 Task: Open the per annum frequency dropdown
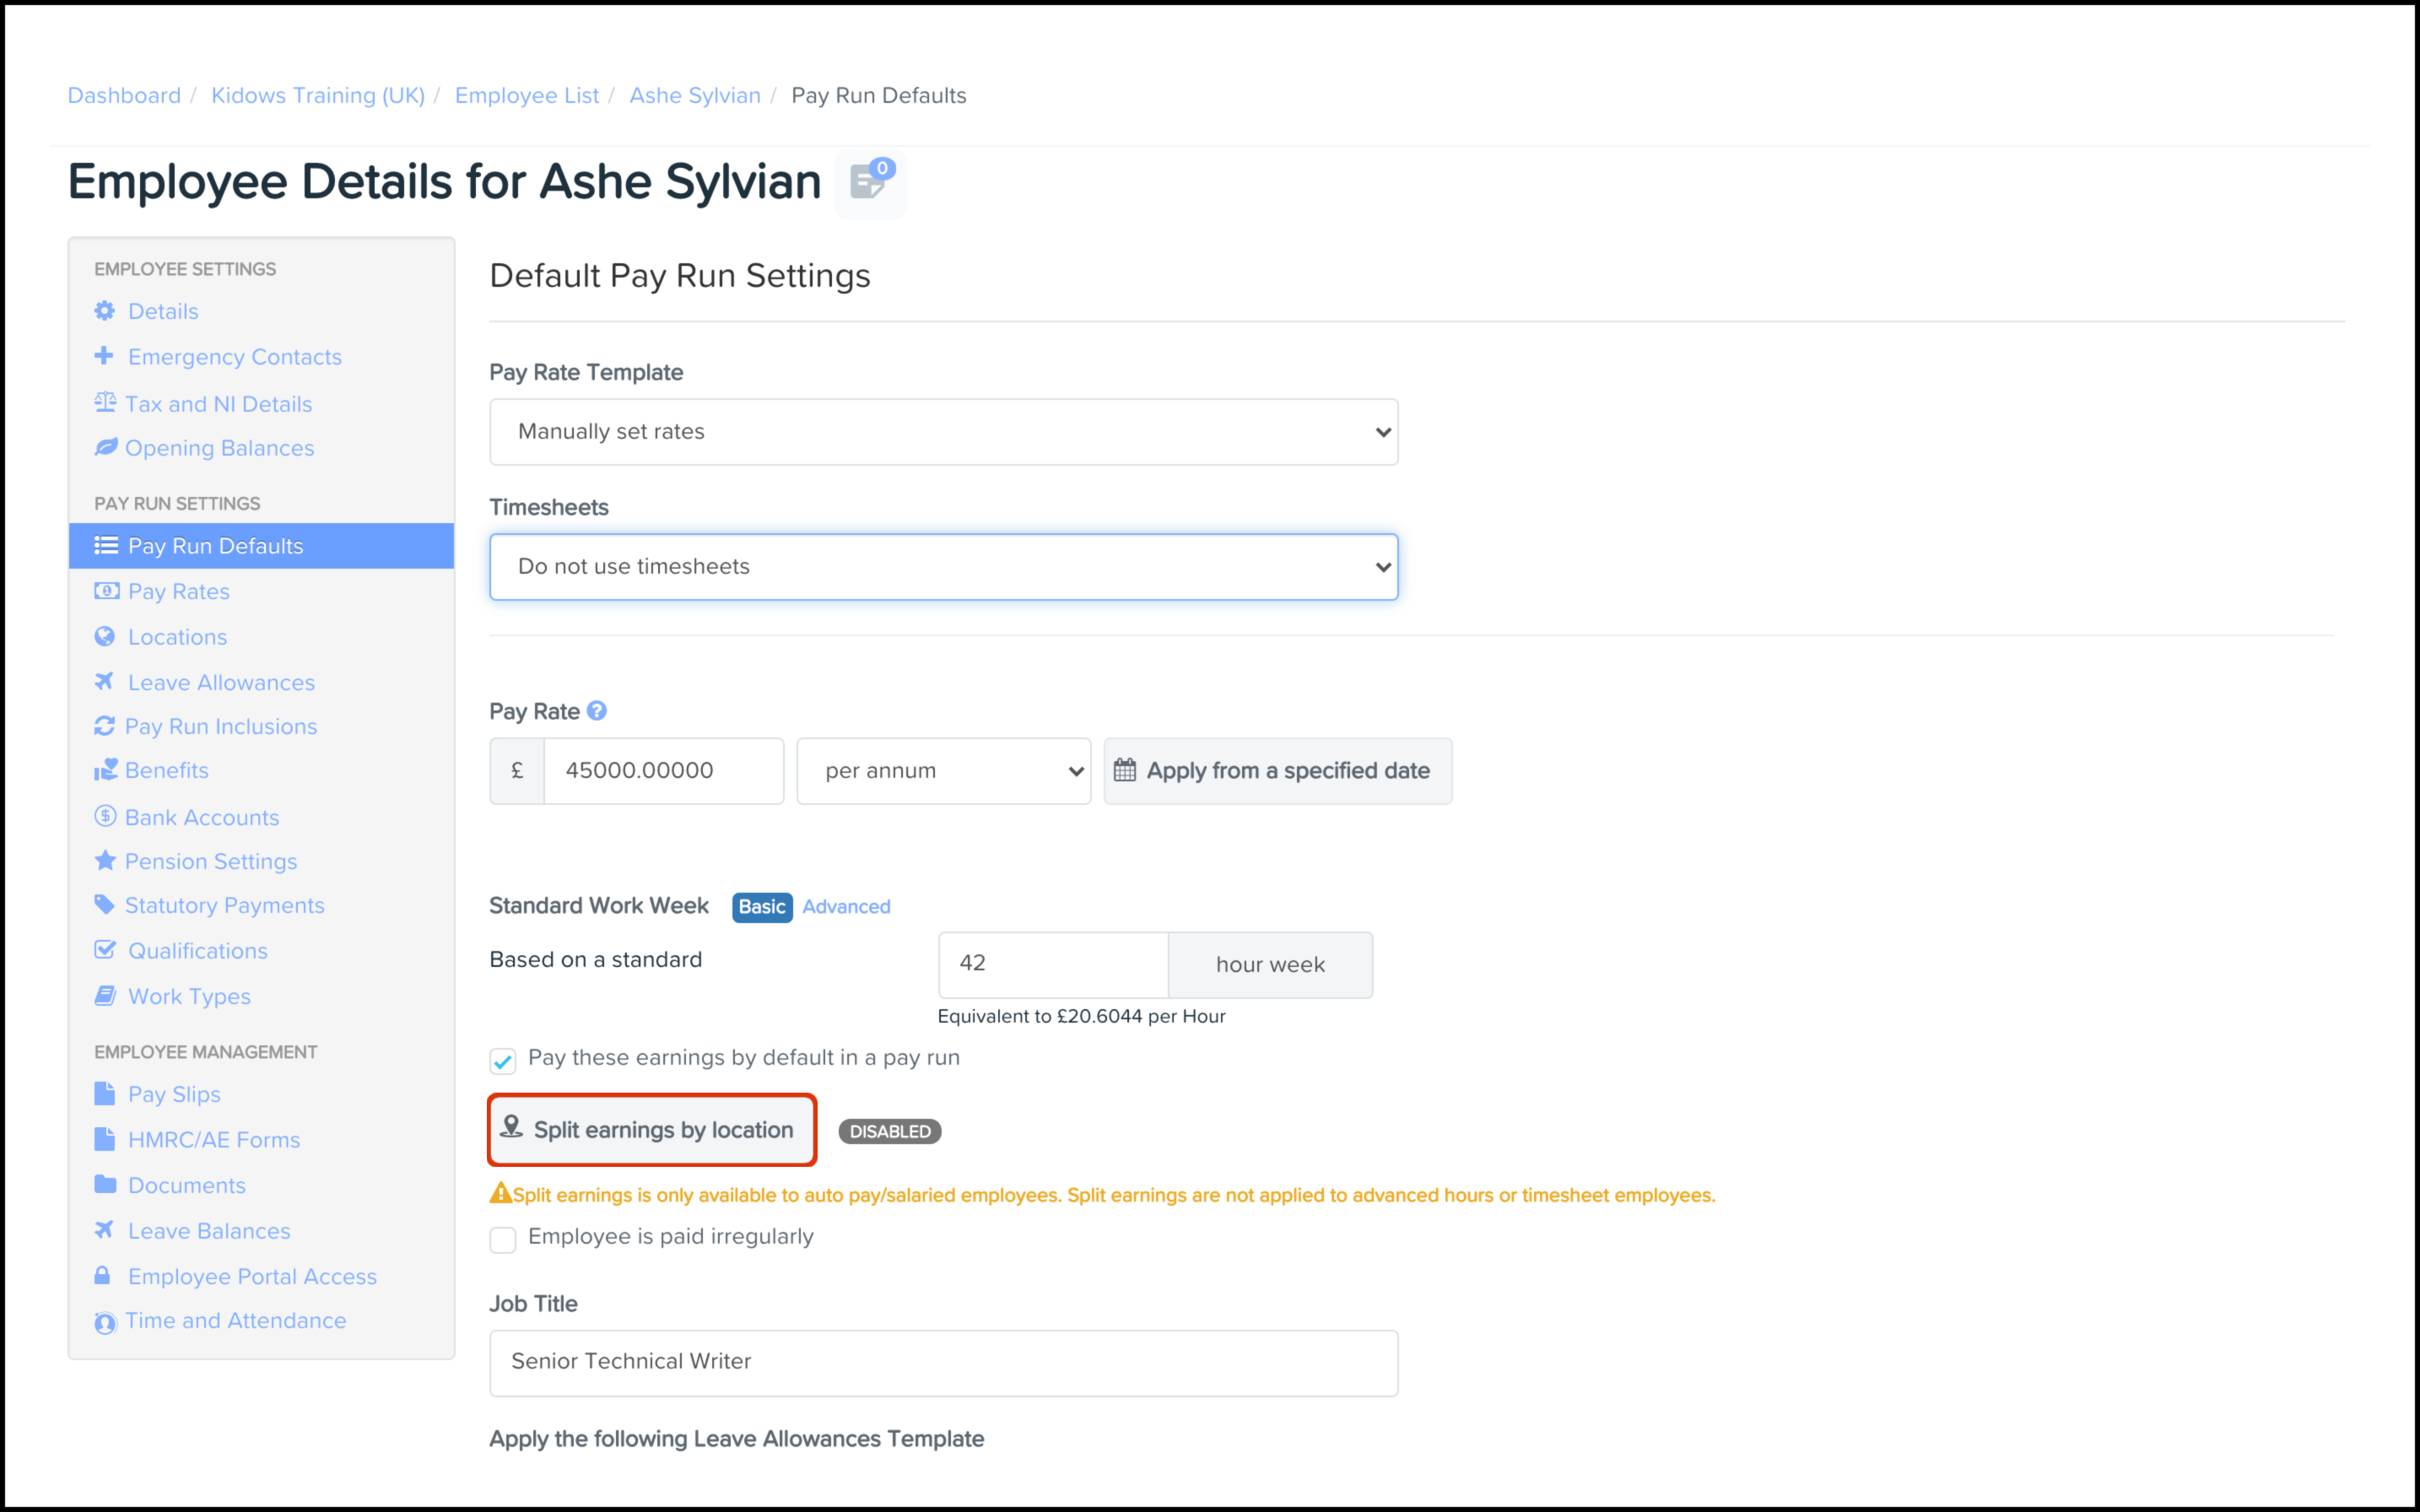(x=943, y=771)
